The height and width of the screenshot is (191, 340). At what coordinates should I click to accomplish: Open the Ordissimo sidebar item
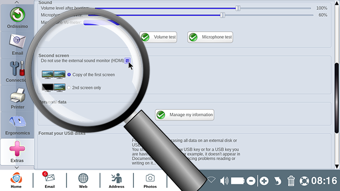coord(17,18)
